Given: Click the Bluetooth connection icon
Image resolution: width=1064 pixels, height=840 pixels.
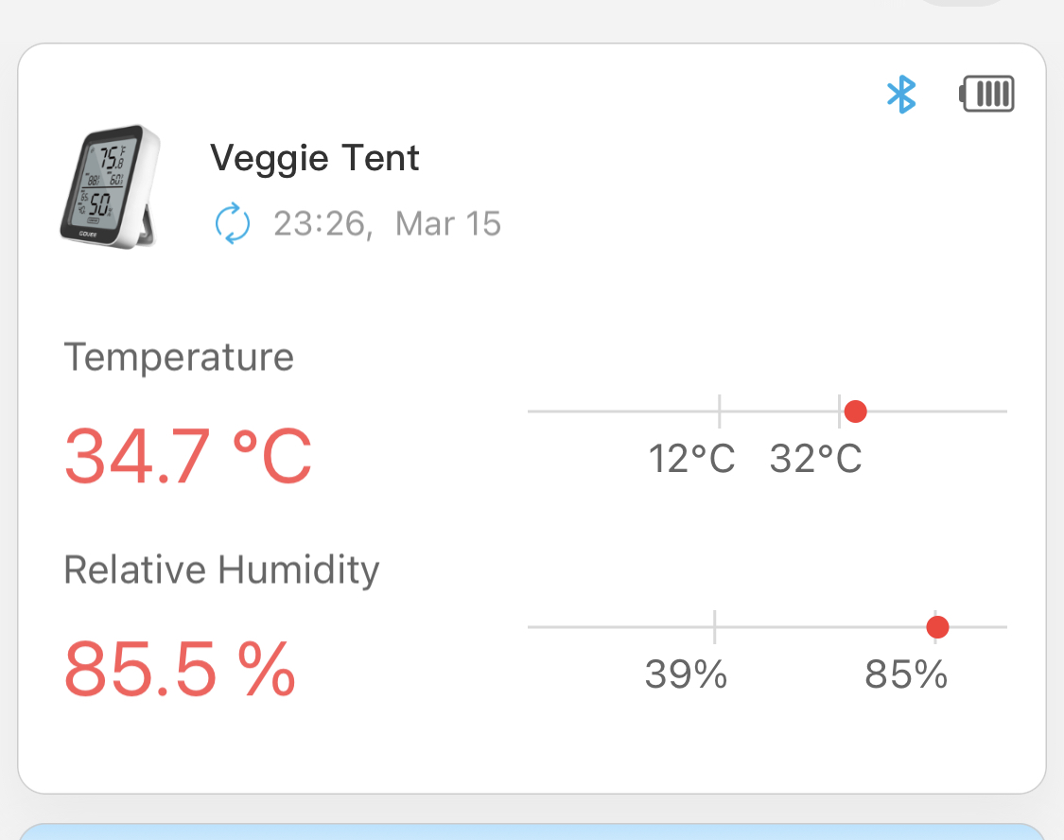Looking at the screenshot, I should click(x=901, y=95).
